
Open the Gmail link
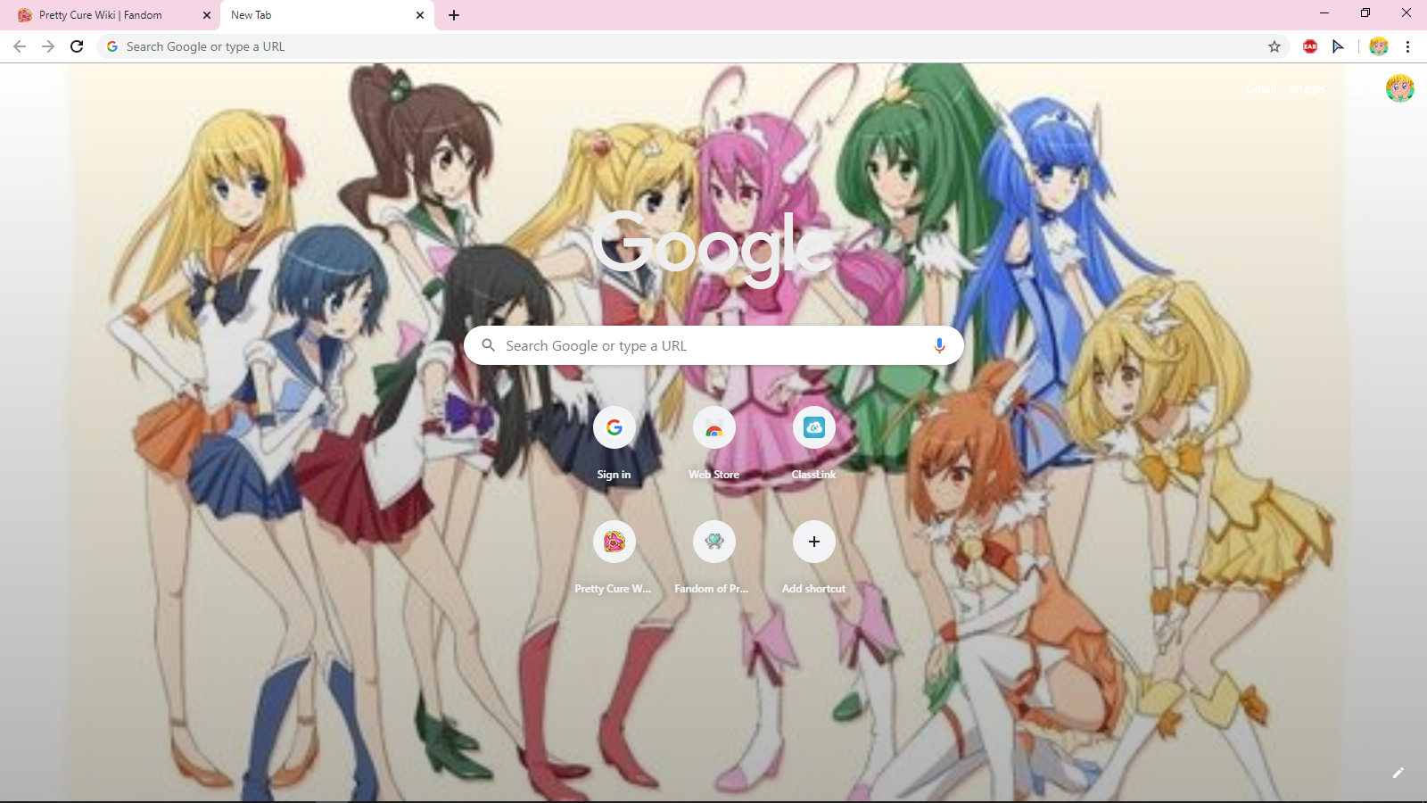coord(1261,88)
